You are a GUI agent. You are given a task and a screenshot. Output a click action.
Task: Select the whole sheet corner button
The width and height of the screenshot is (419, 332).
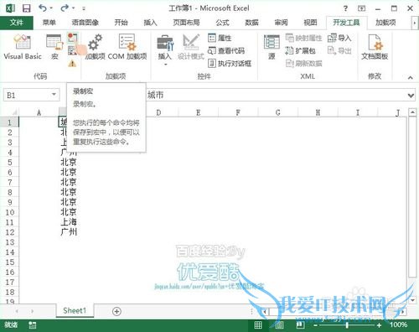[x=13, y=112]
